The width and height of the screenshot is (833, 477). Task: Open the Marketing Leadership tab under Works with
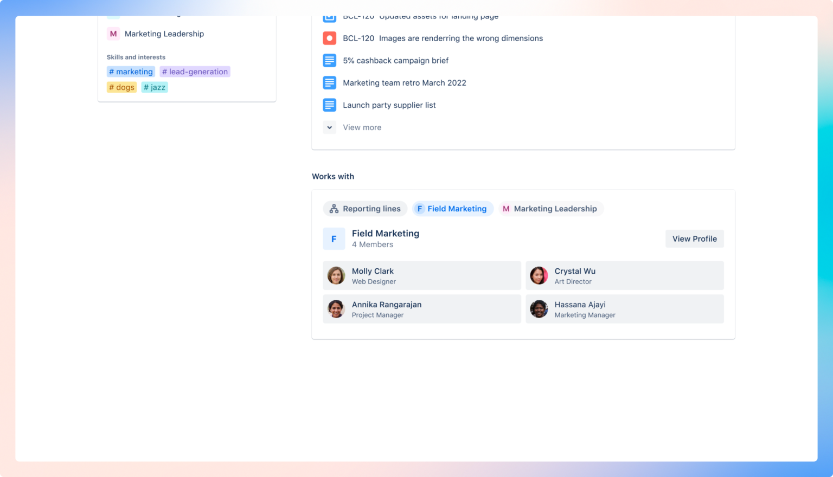click(x=551, y=208)
